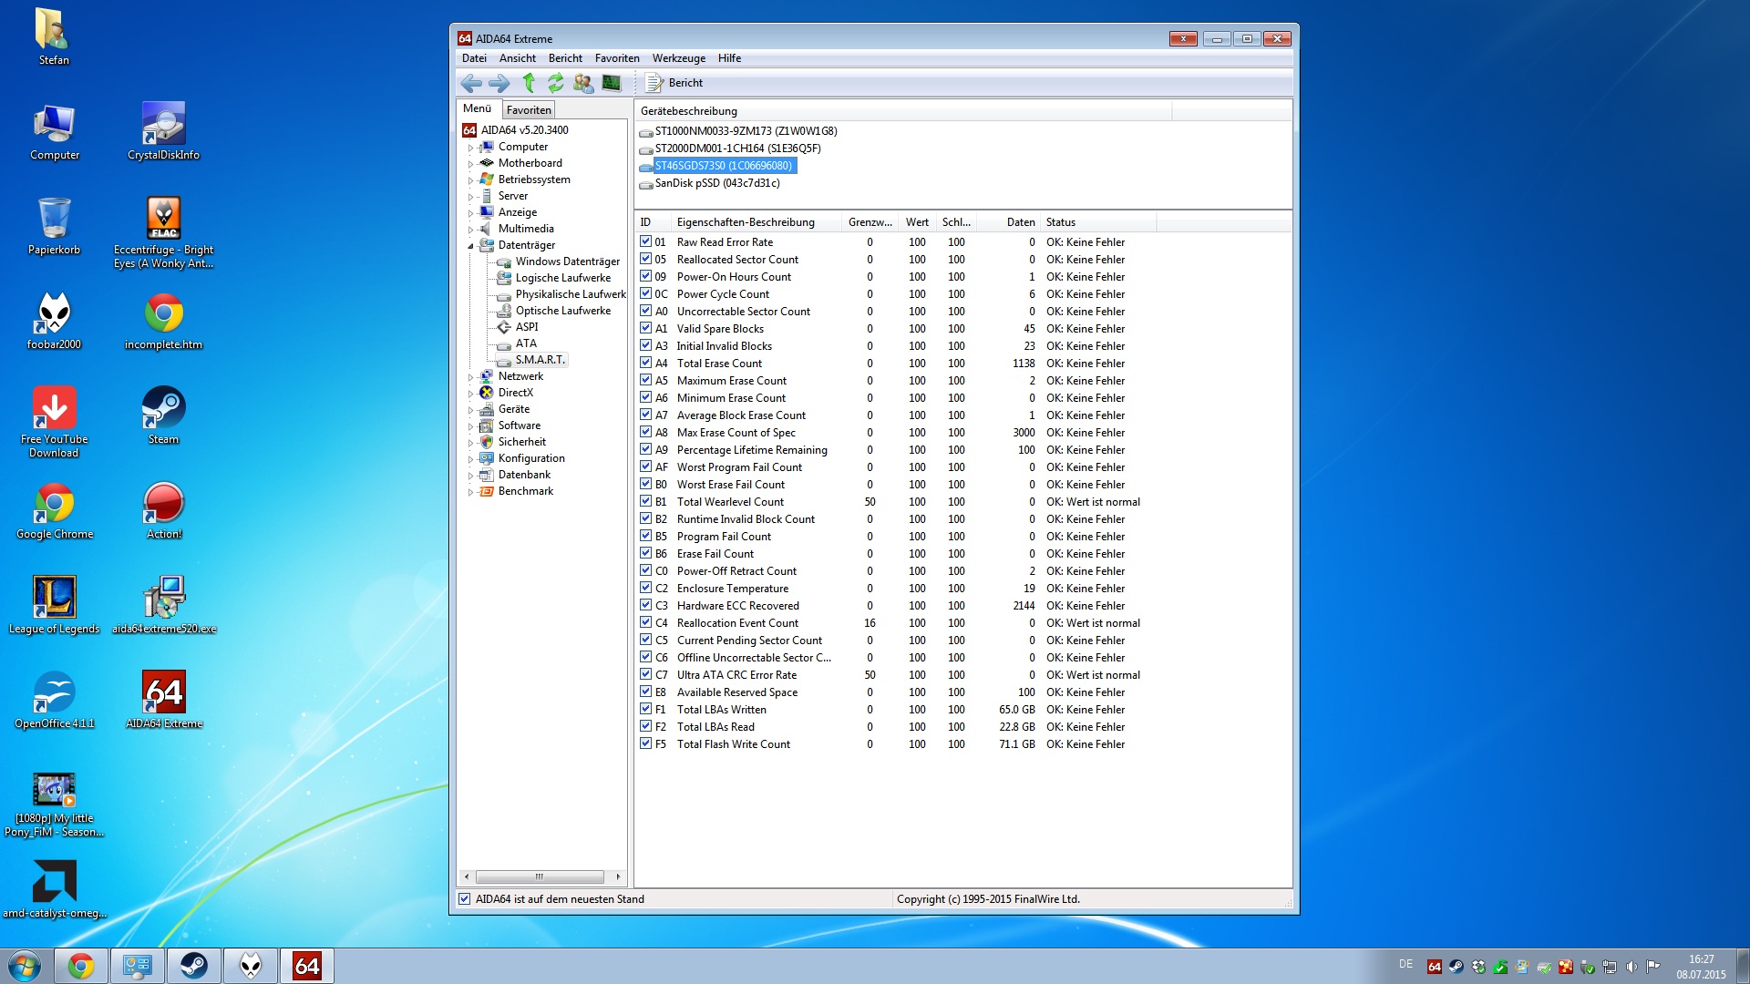Image resolution: width=1750 pixels, height=984 pixels.
Task: Click the users toolbar icon
Action: (x=583, y=83)
